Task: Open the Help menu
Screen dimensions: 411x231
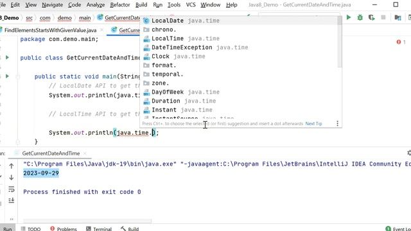Action: click(x=231, y=4)
